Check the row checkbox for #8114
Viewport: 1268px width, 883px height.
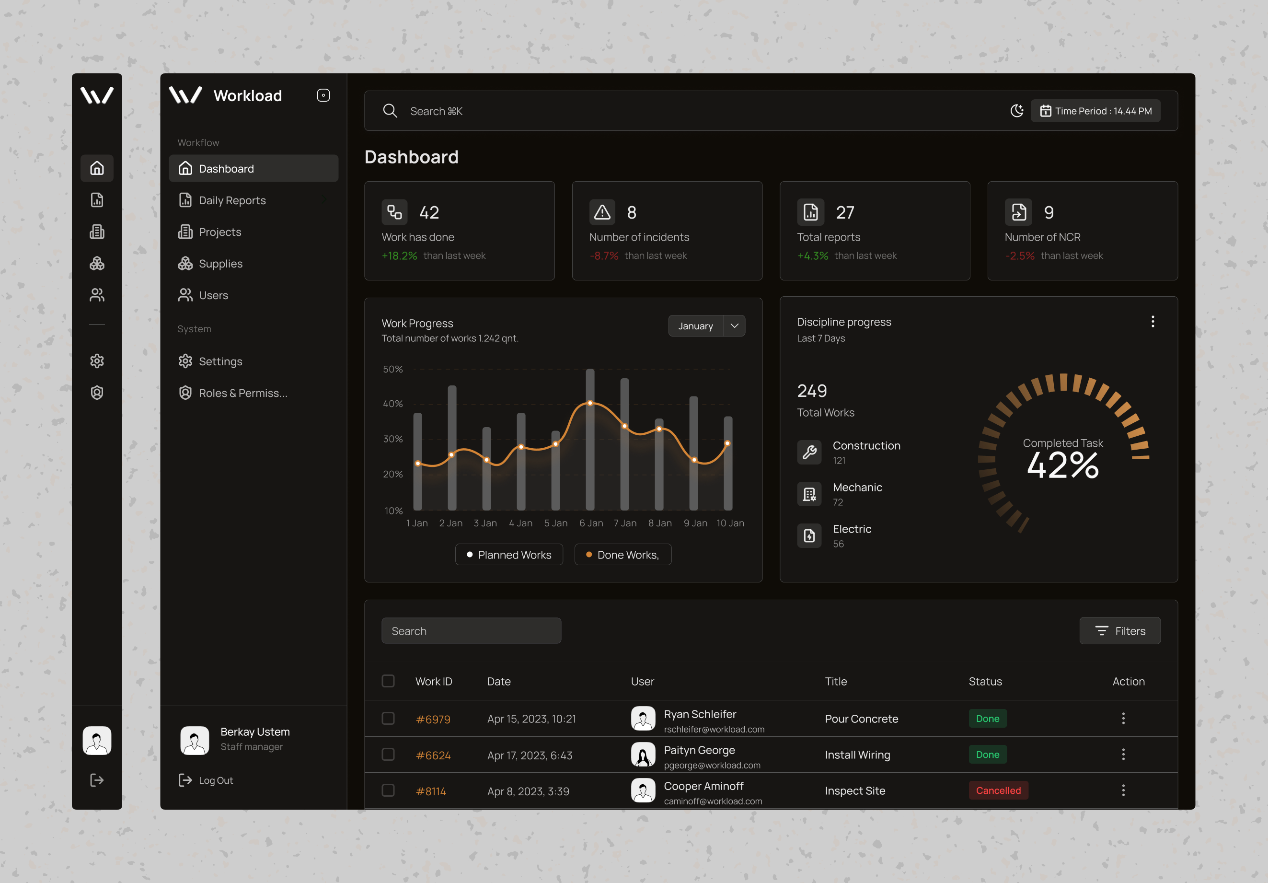[388, 790]
